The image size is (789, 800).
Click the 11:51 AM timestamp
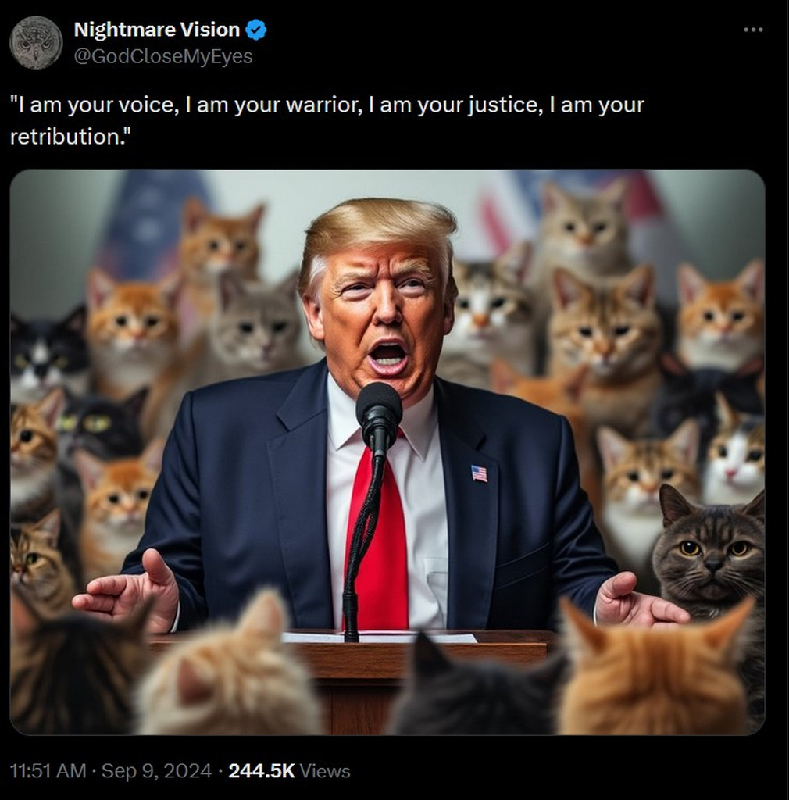(48, 770)
